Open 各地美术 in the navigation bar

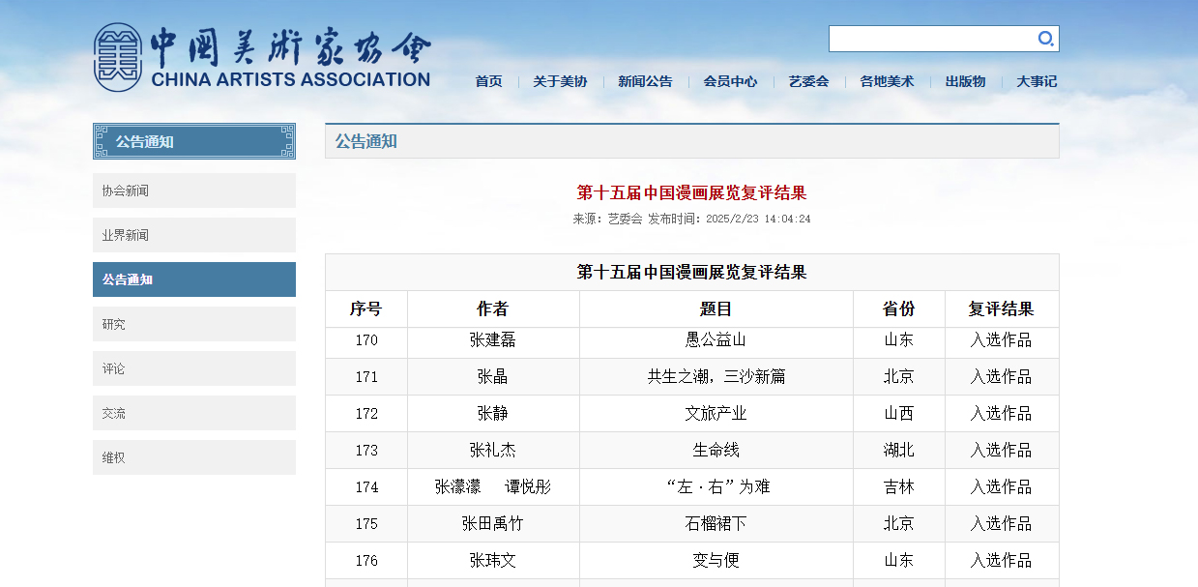tap(887, 81)
